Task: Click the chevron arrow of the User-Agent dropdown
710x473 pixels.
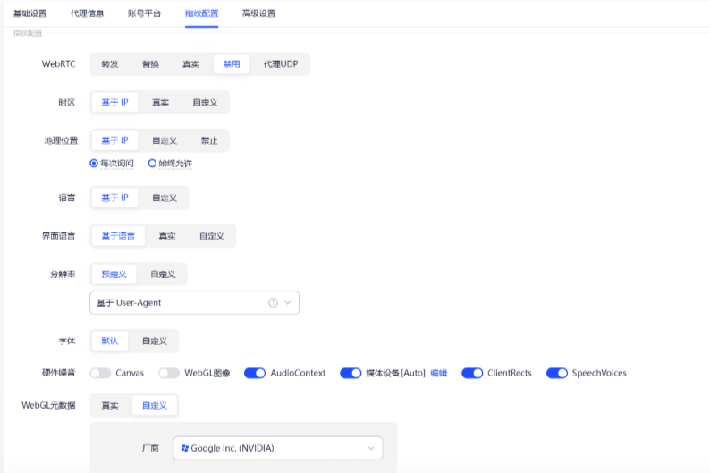Action: (x=288, y=303)
